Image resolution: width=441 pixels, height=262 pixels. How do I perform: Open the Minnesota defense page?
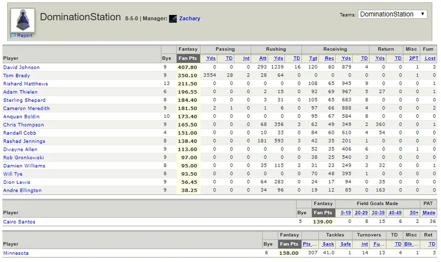pyautogui.click(x=16, y=253)
